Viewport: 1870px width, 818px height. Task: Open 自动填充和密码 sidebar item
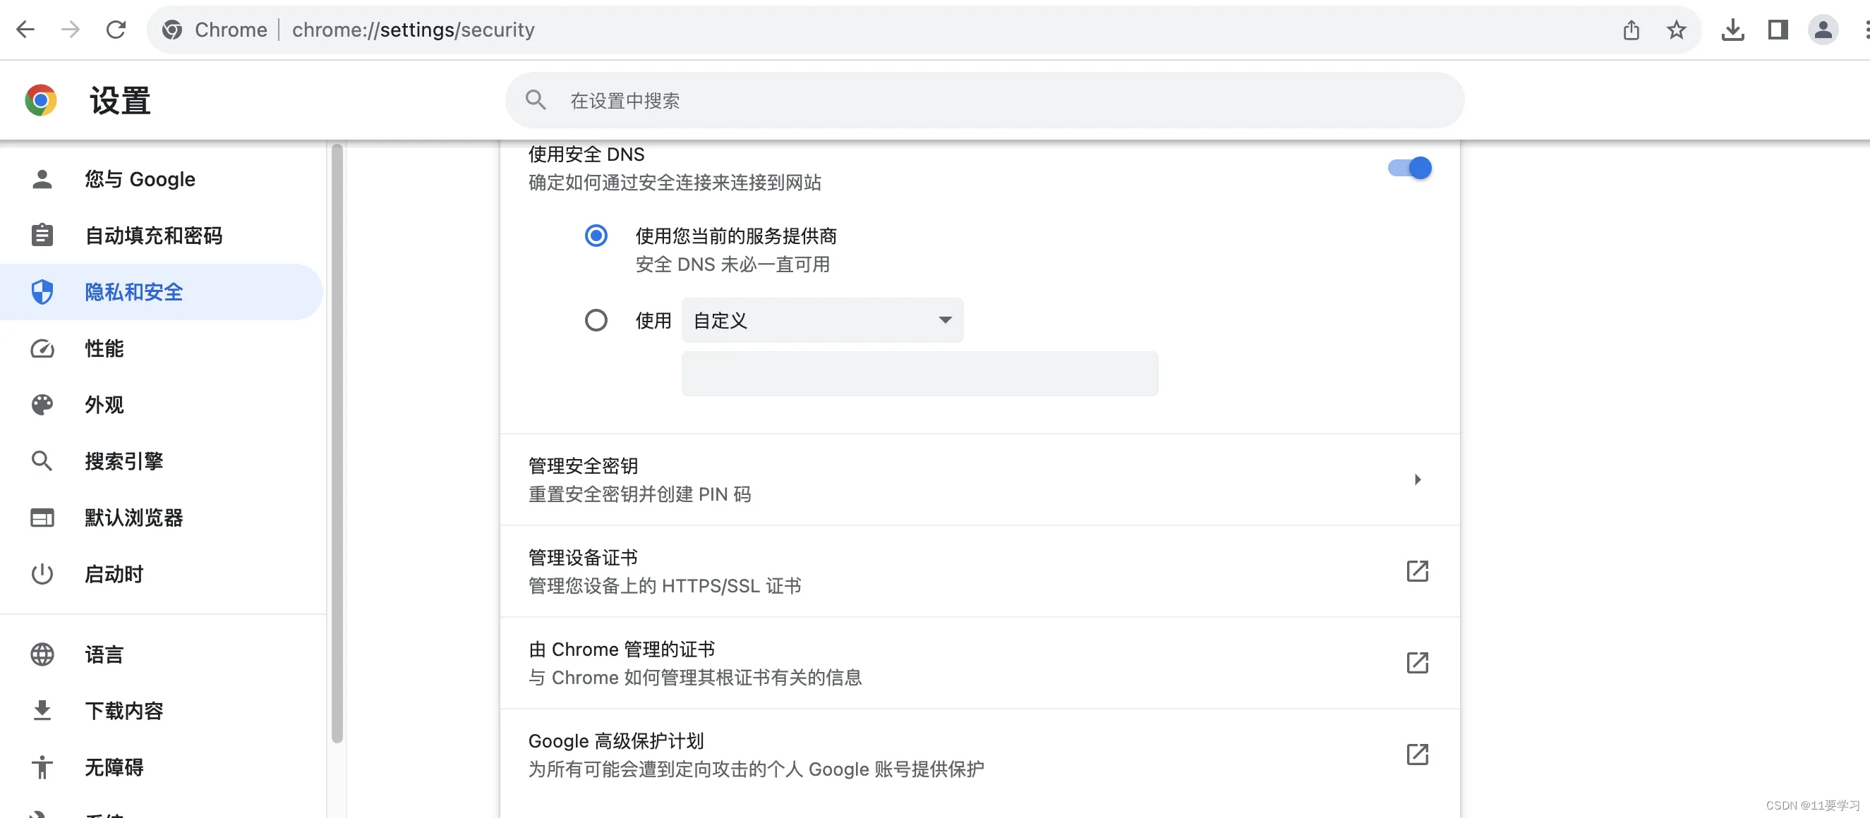(153, 236)
